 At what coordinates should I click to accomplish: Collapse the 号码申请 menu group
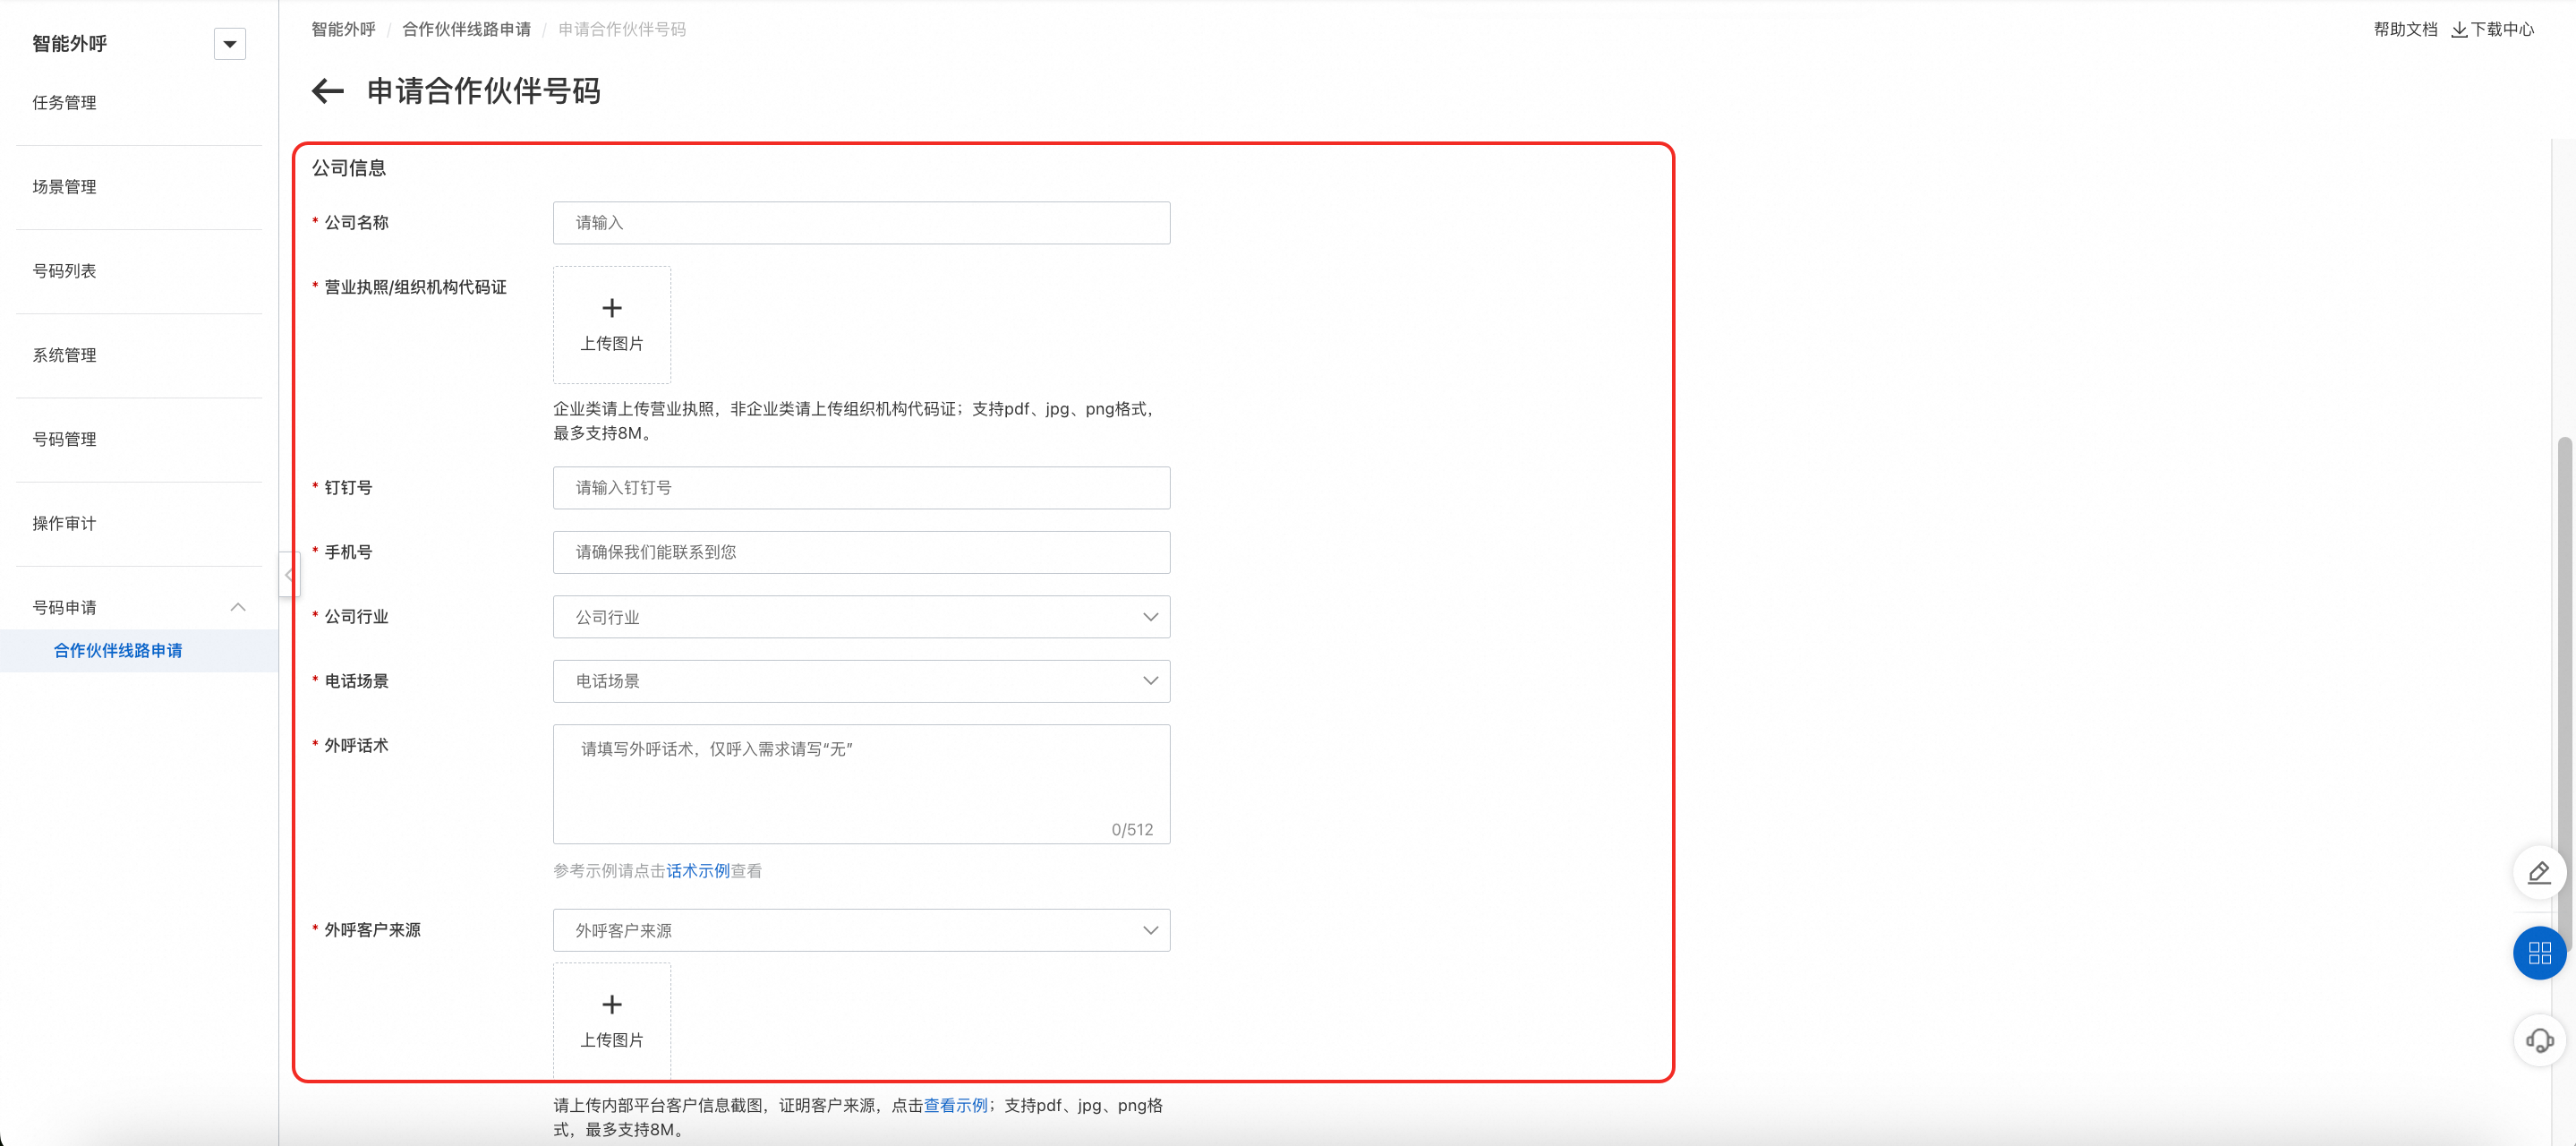[237, 607]
